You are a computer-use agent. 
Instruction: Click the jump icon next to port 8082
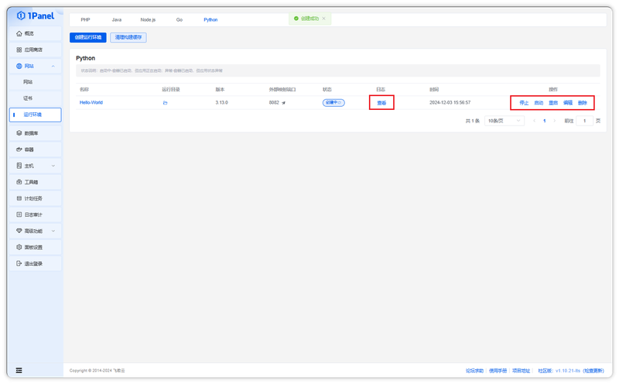[x=283, y=103]
